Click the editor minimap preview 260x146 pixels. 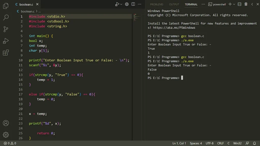[x=137, y=18]
